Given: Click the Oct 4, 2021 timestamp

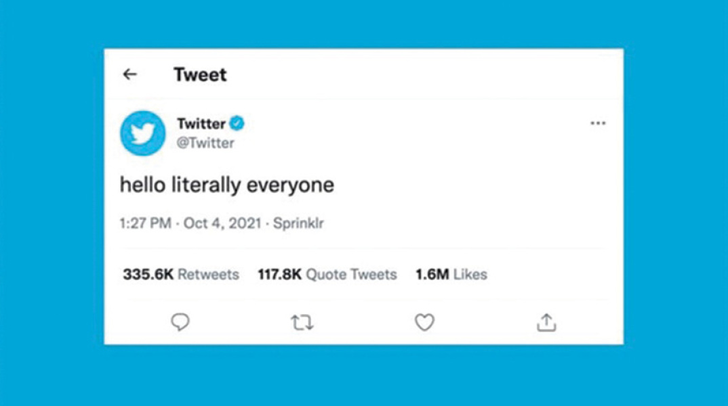Looking at the screenshot, I should (x=223, y=225).
